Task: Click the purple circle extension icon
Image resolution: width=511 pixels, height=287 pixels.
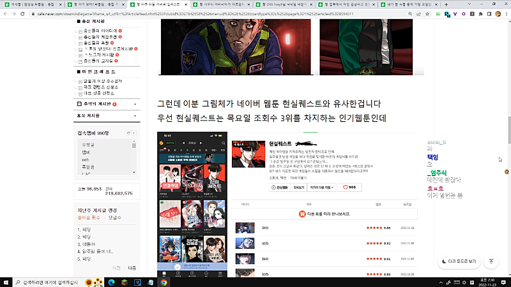Action: click(x=464, y=14)
